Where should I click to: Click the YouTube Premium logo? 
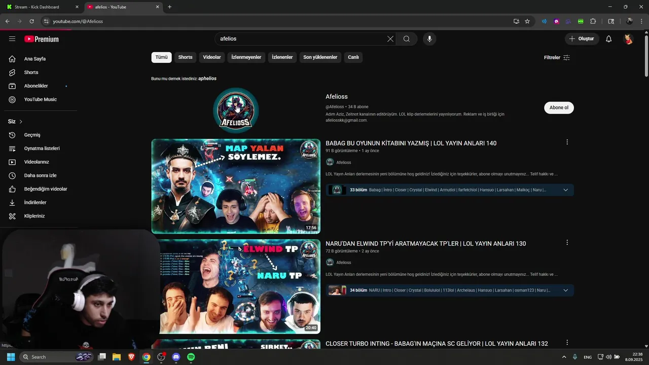42,39
